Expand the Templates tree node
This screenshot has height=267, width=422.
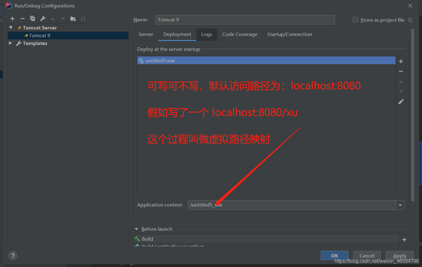pos(11,43)
